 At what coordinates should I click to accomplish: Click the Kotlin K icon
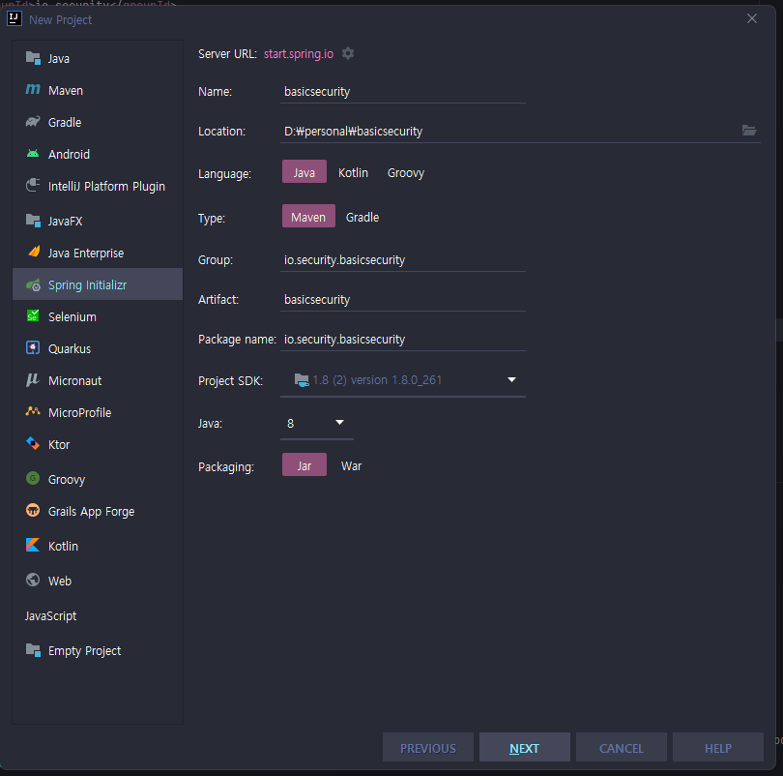33,545
